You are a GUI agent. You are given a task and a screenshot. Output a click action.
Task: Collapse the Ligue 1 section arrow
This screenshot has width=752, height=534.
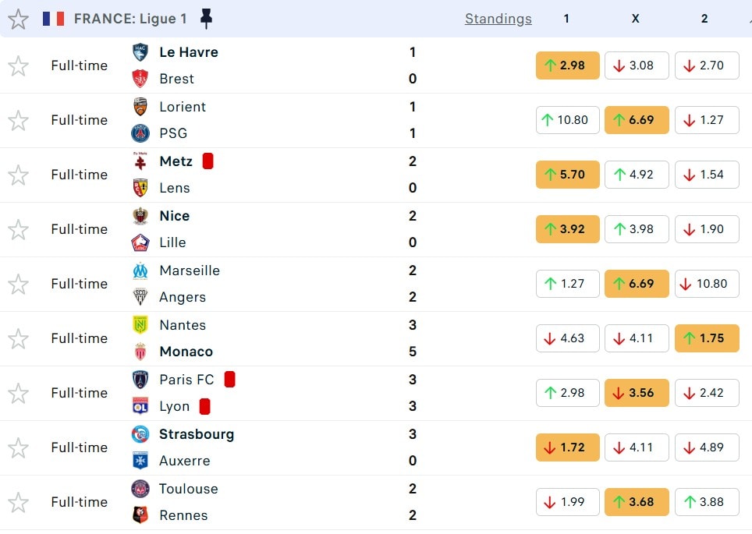coord(748,19)
